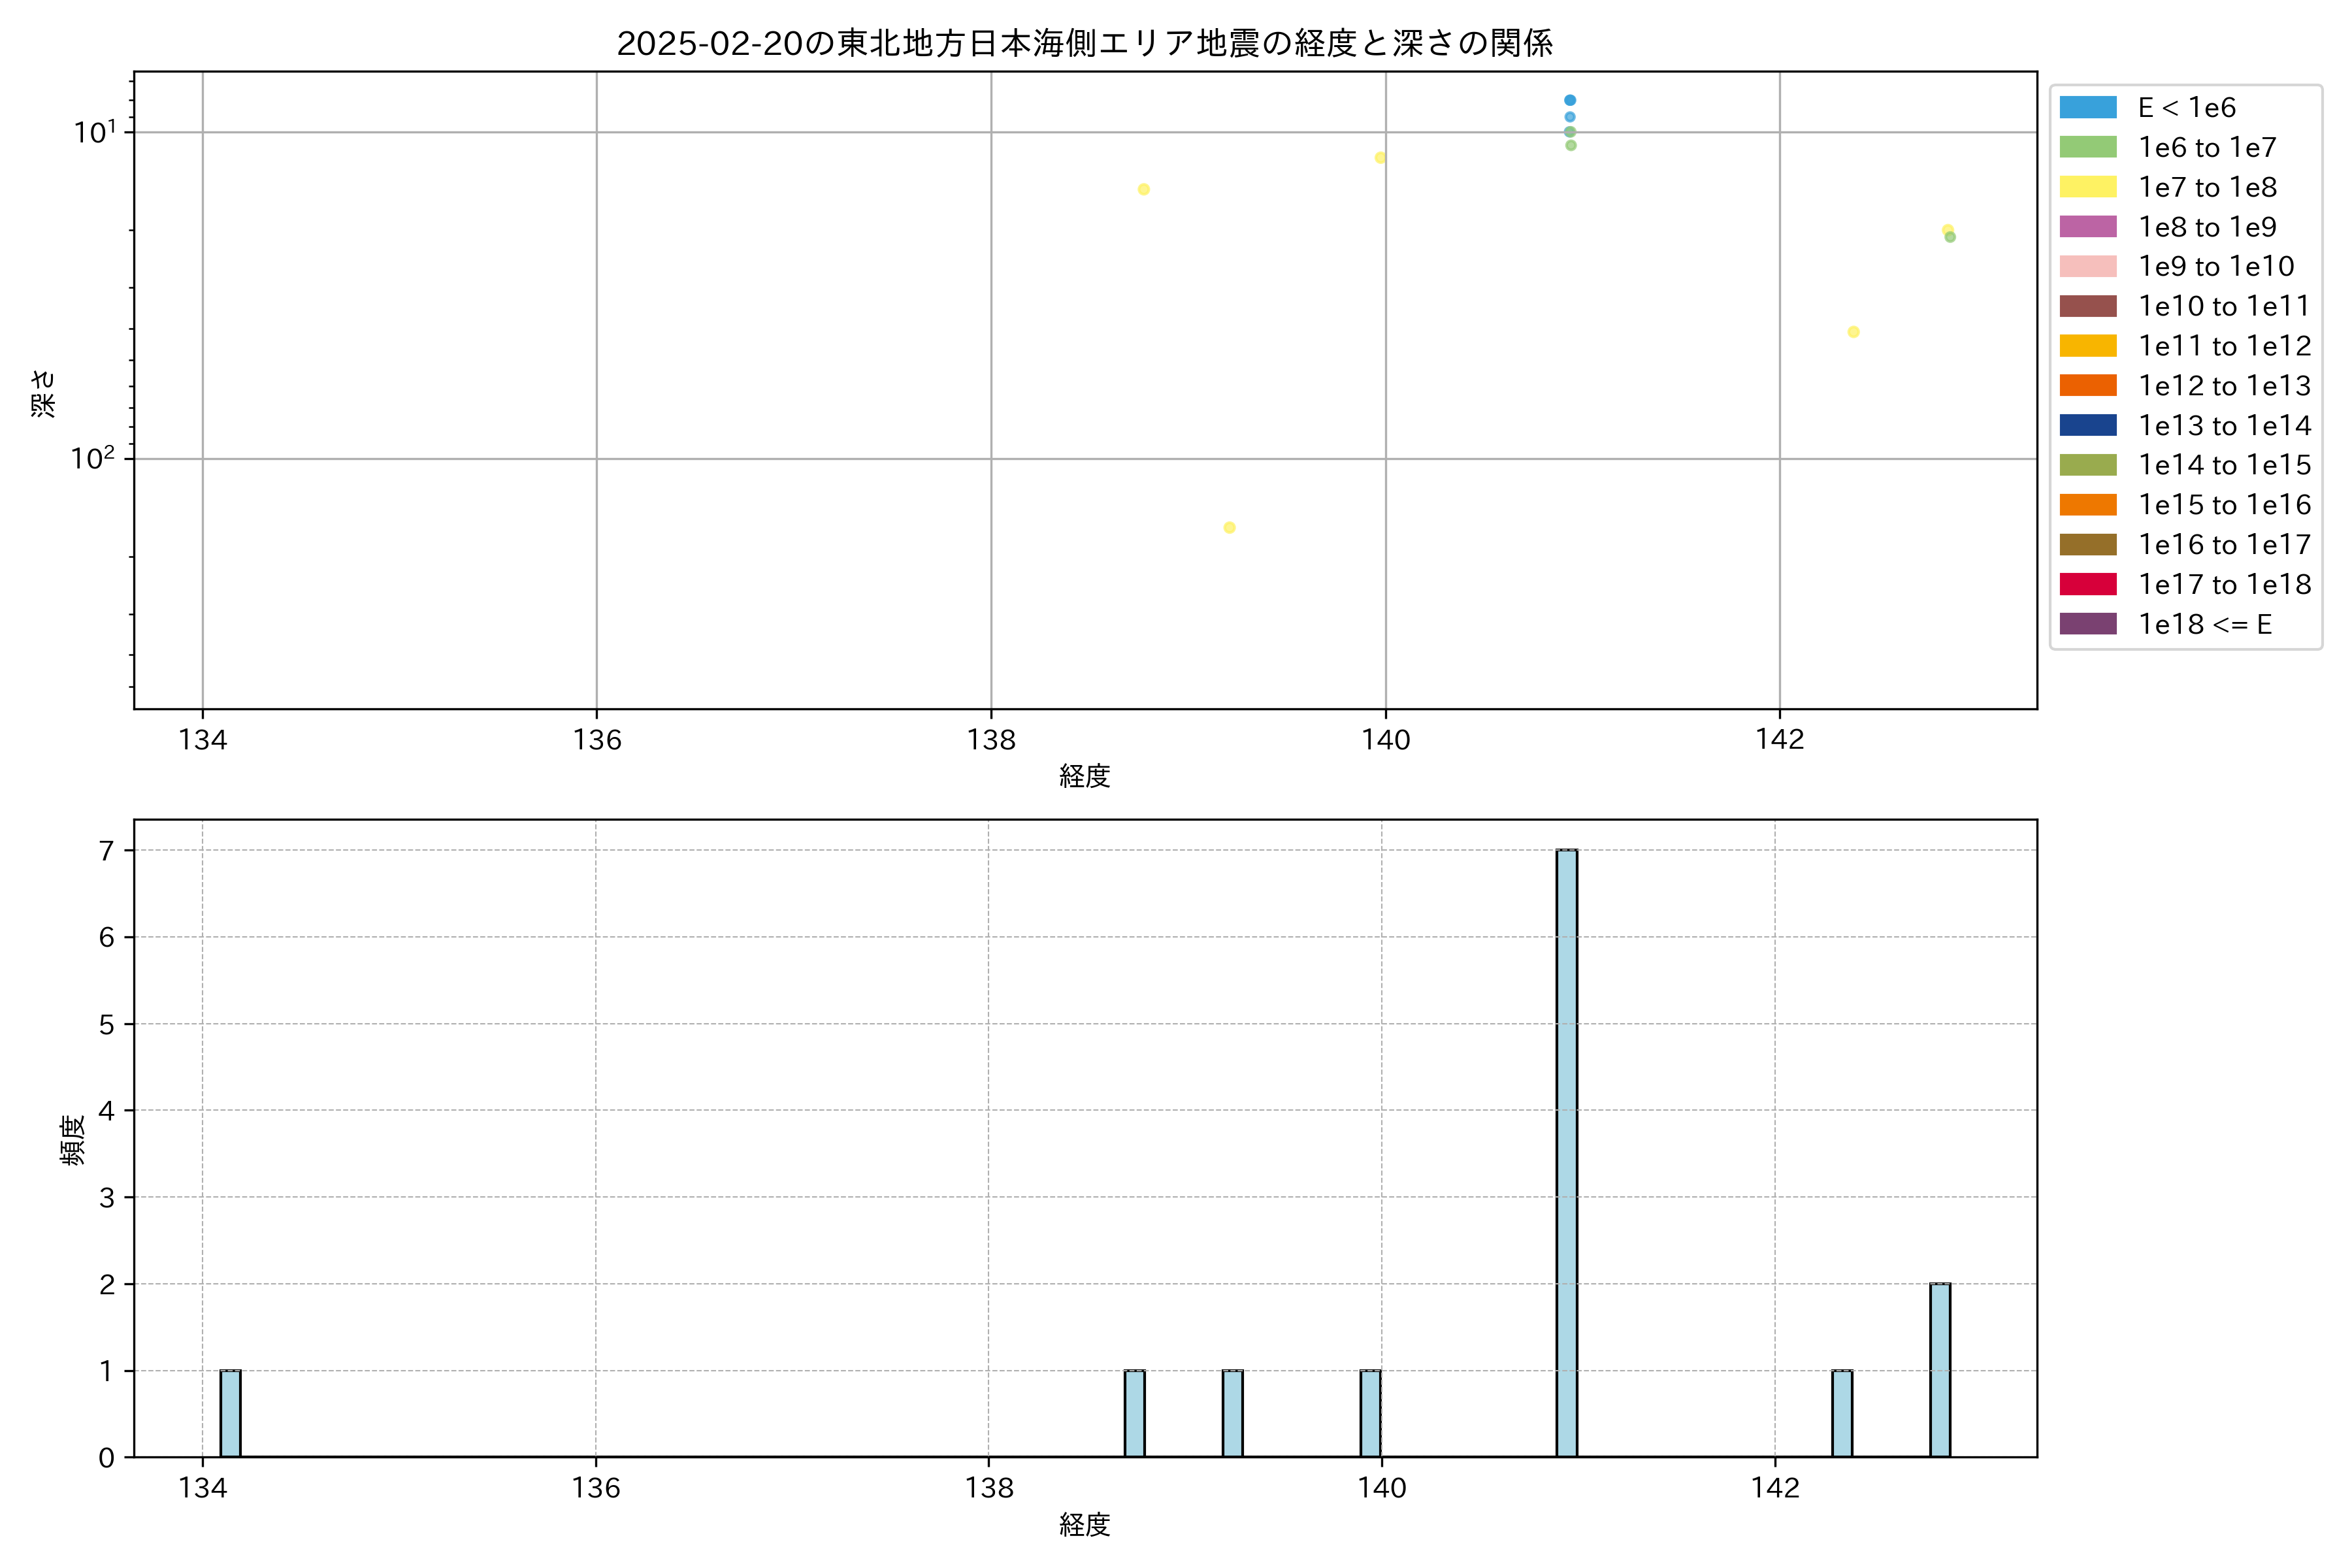Screen dimensions: 2352x1568
Task: Click the 1e11 to 1e12 legend label
Action: point(2224,346)
